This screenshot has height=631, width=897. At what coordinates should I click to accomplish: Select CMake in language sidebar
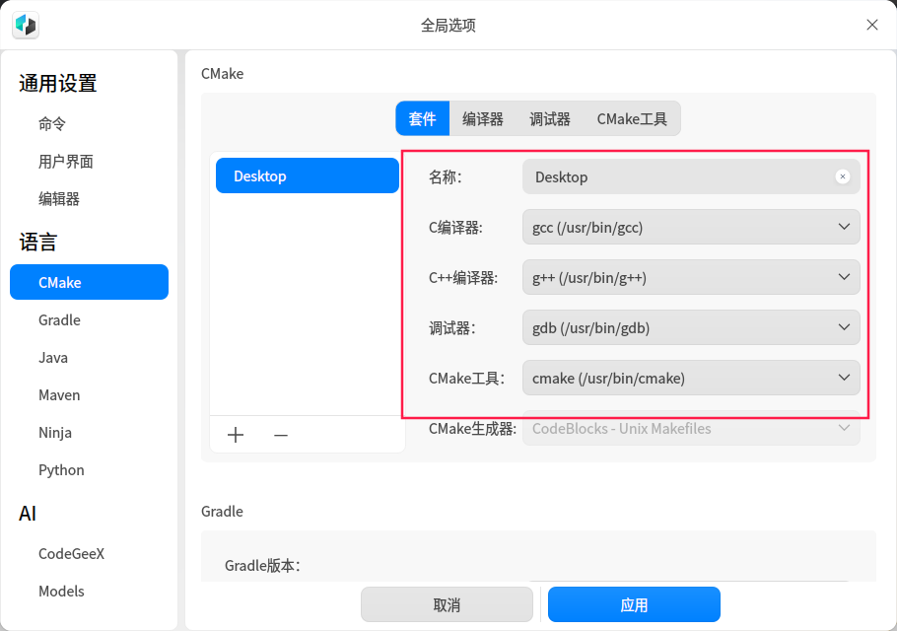[90, 282]
